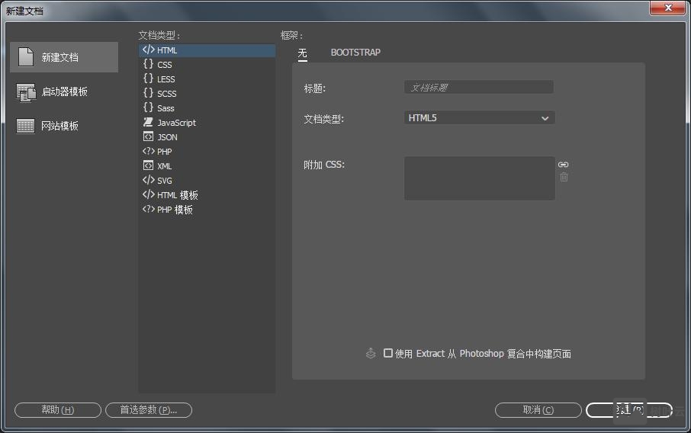Click the 网站模板 grid icon
This screenshot has height=433, width=691.
click(x=25, y=126)
